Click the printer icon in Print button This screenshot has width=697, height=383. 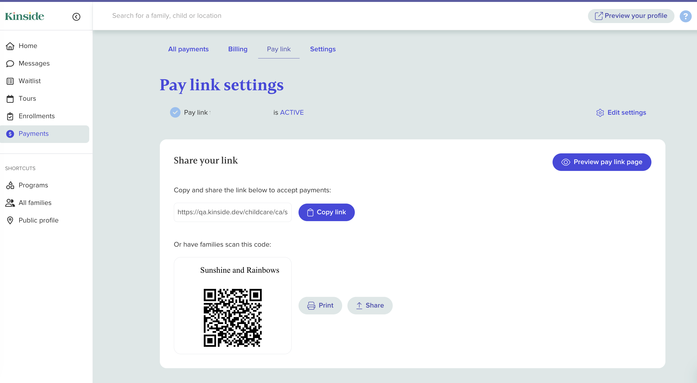point(311,306)
